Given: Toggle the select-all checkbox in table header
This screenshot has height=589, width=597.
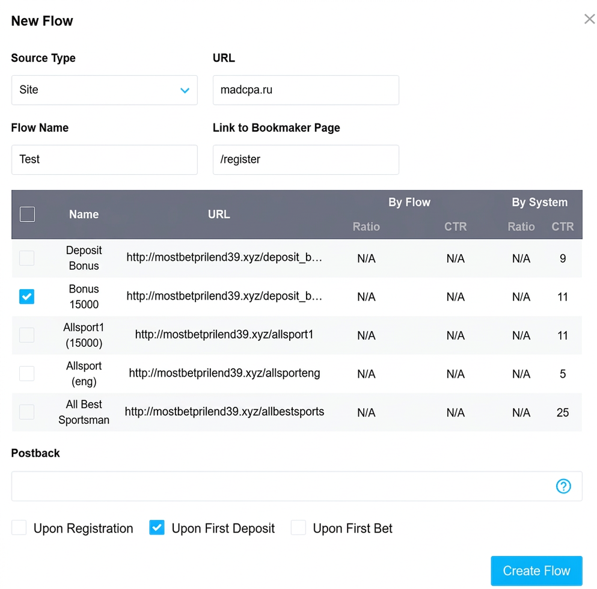Looking at the screenshot, I should coord(28,214).
